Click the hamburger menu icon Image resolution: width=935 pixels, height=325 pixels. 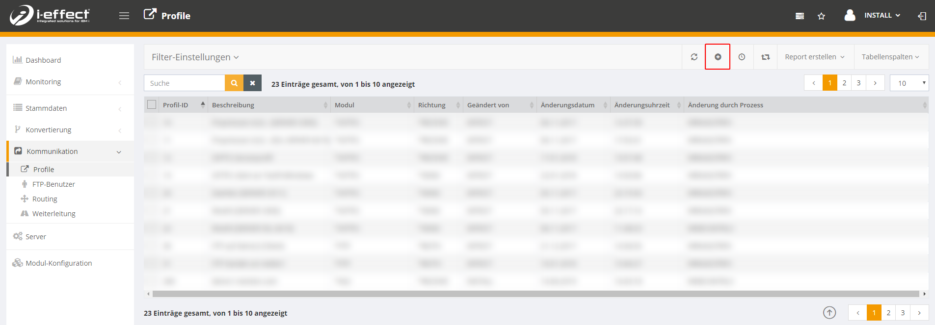click(124, 16)
